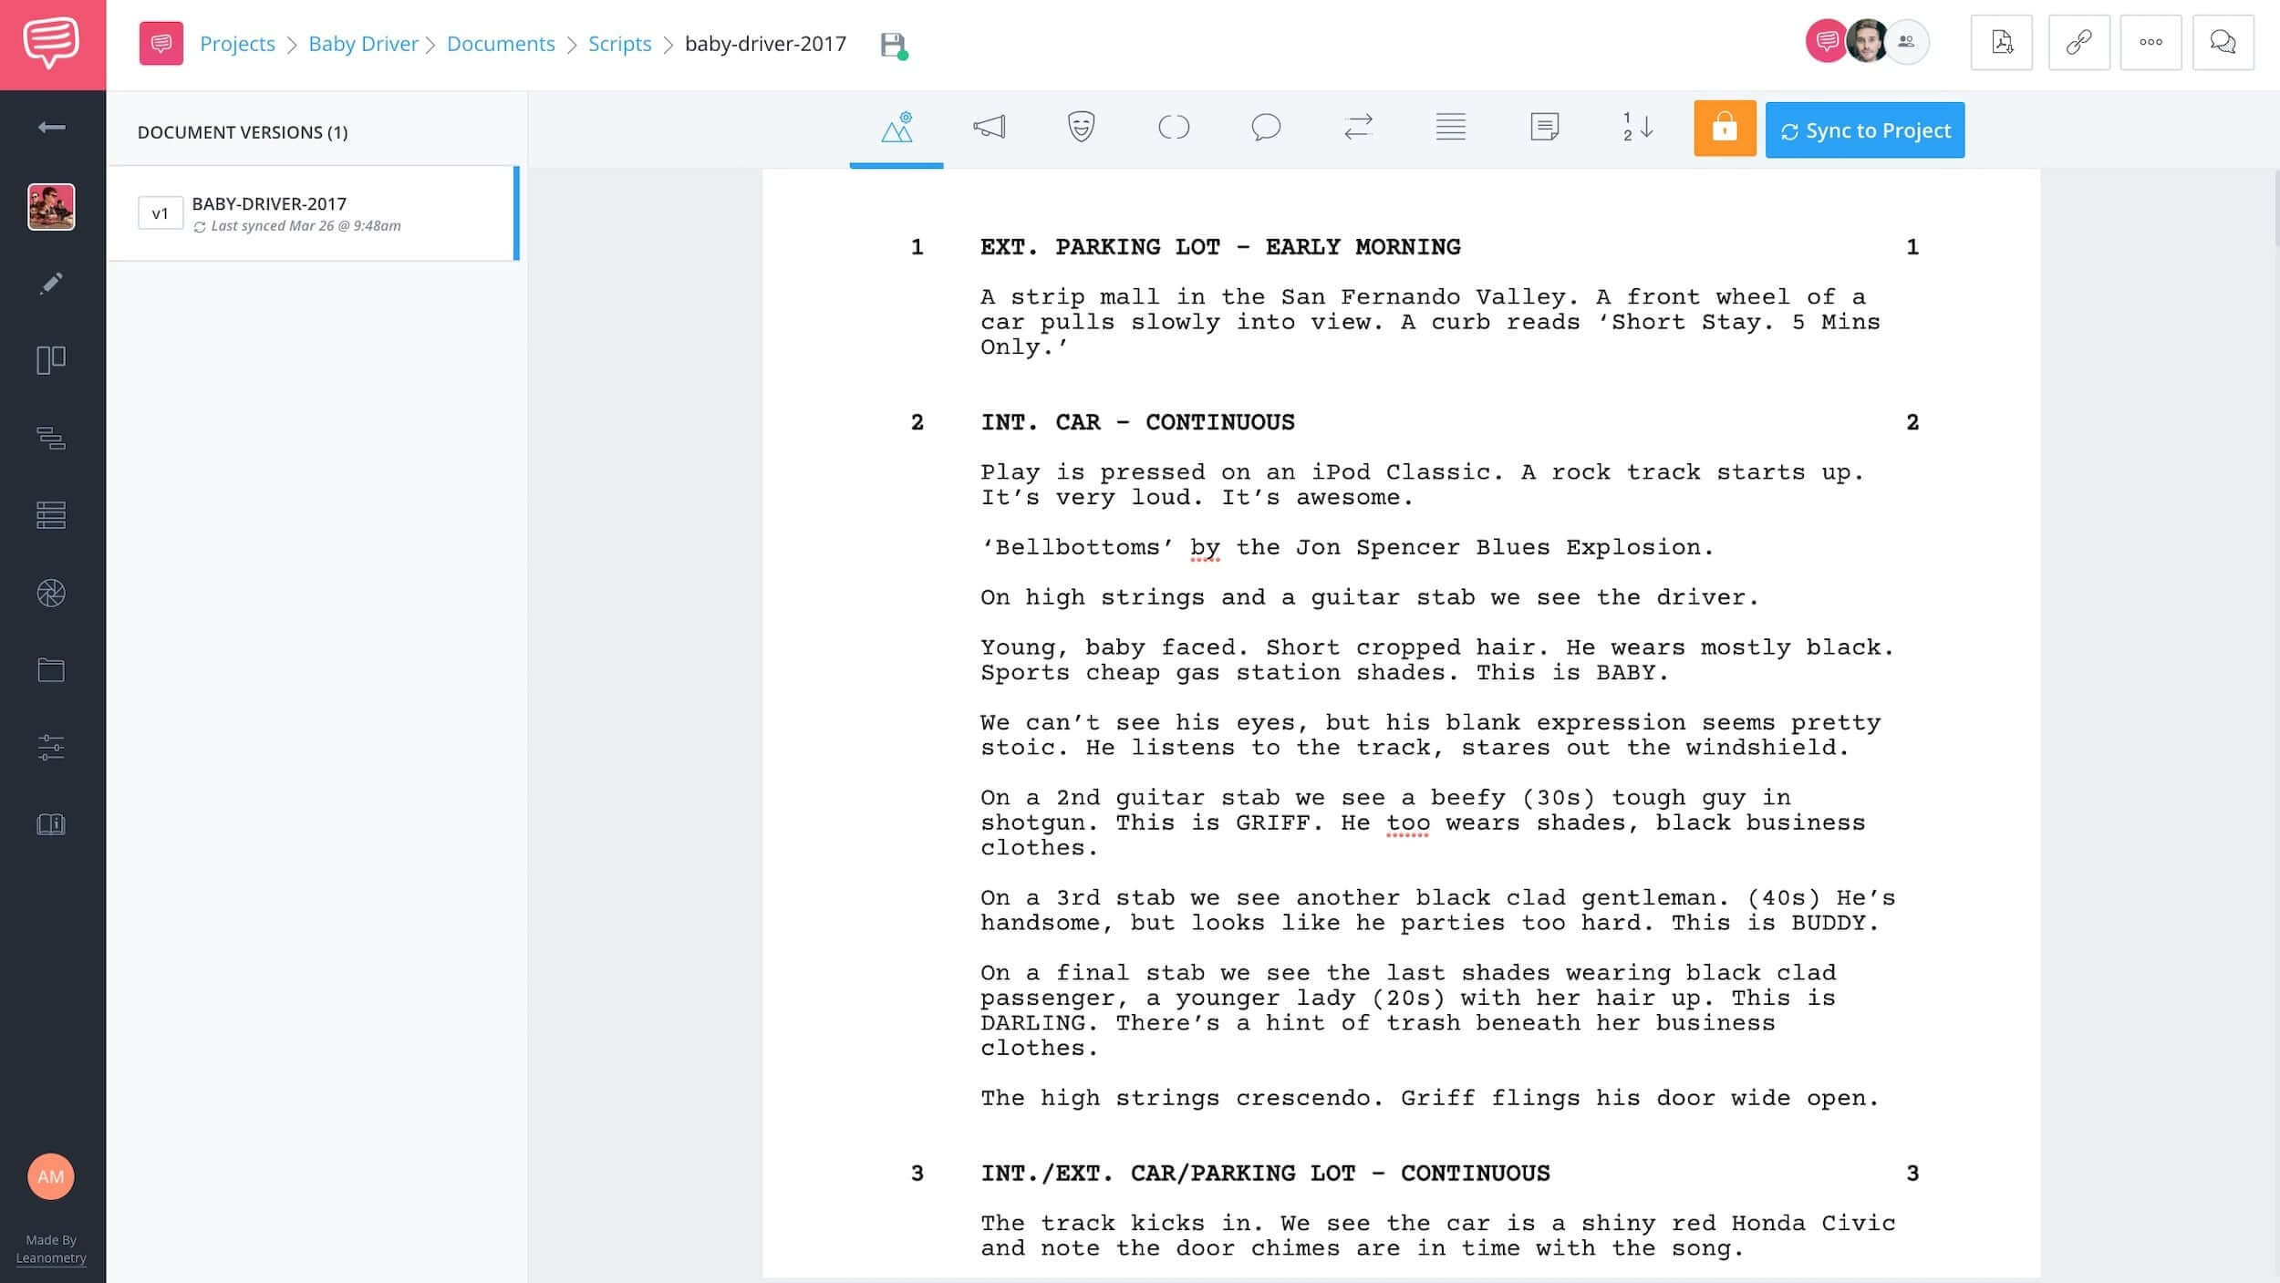2280x1283 pixels.
Task: Expand the Baby Driver project link
Action: point(363,42)
